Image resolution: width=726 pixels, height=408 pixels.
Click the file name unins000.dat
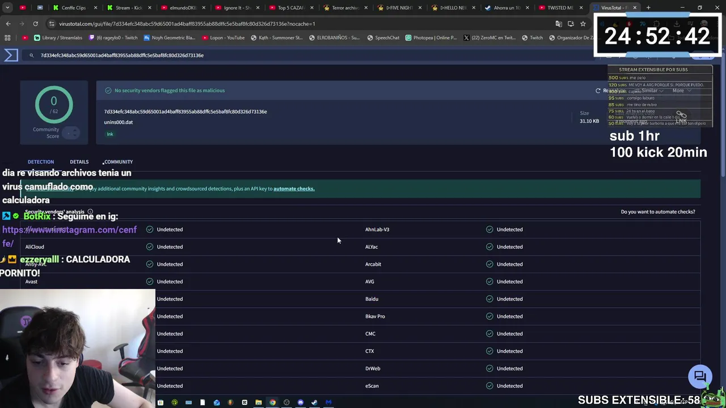[x=119, y=122]
